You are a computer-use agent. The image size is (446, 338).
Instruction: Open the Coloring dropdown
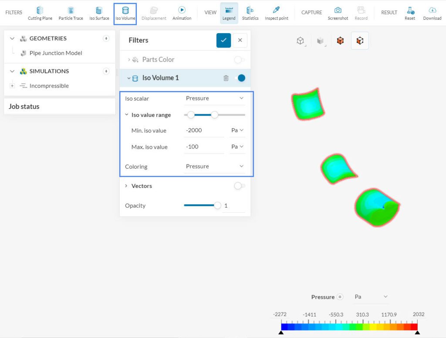click(214, 166)
